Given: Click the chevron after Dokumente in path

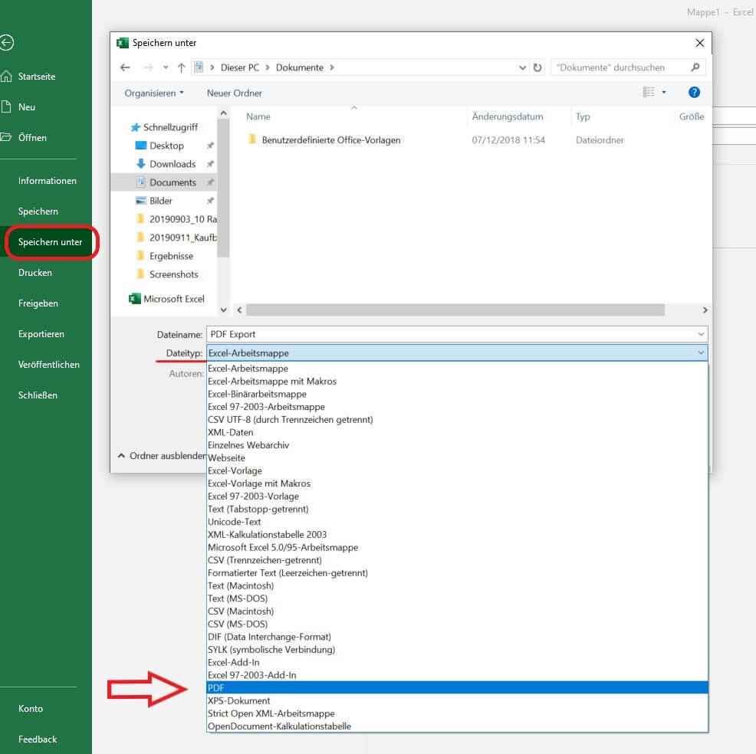Looking at the screenshot, I should pos(332,67).
